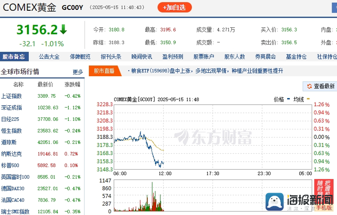Image resolution: width=337 pixels, height=215 pixels.
Task: Select 晚间快讯 in the navigation bar
Action: click(142, 57)
